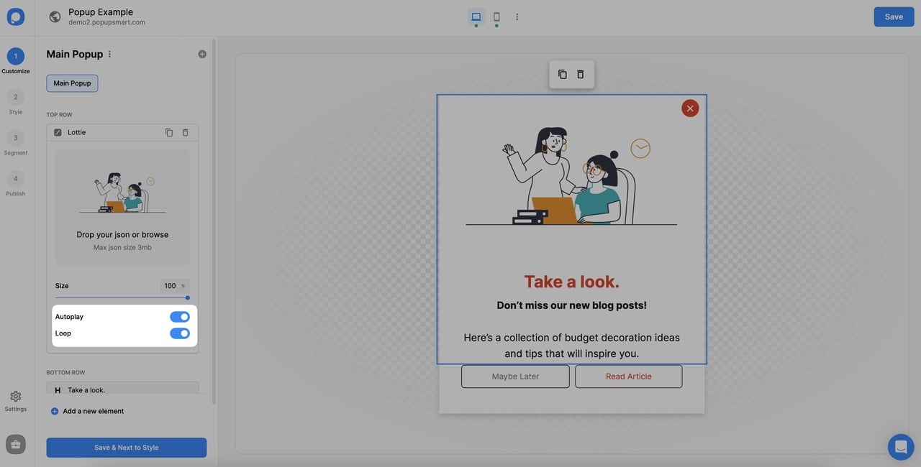
Task: Click the budget decoration ideas paragraph
Action: tap(571, 346)
